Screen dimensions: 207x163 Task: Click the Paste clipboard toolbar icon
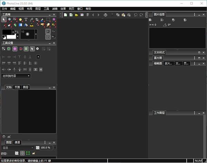pyautogui.click(x=123, y=15)
